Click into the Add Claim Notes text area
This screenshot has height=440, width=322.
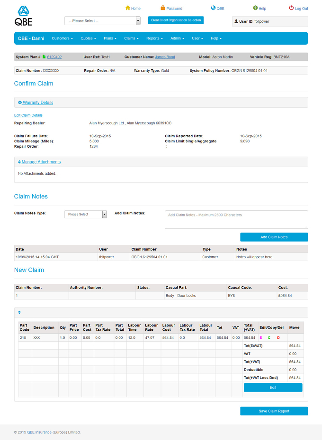[236, 219]
